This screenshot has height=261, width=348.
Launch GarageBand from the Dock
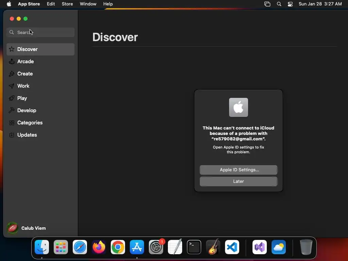pyautogui.click(x=213, y=247)
